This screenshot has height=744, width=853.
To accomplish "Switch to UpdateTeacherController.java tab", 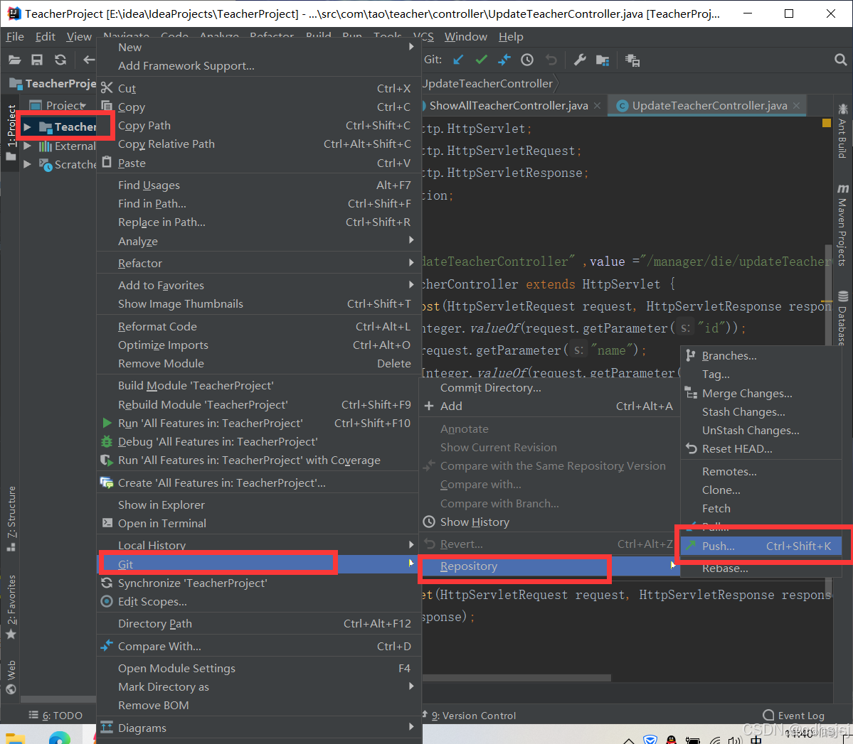I will coord(709,105).
